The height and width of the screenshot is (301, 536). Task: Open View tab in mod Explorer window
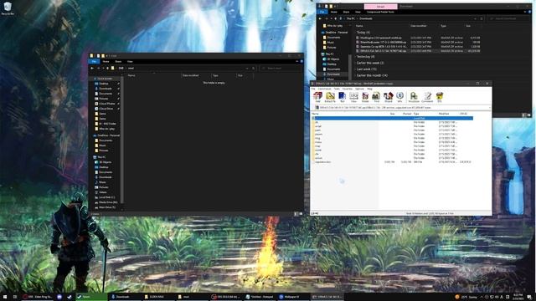(x=130, y=61)
